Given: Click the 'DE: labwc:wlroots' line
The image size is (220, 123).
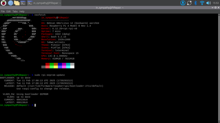Looking at the screenshot, I should tap(53, 42).
